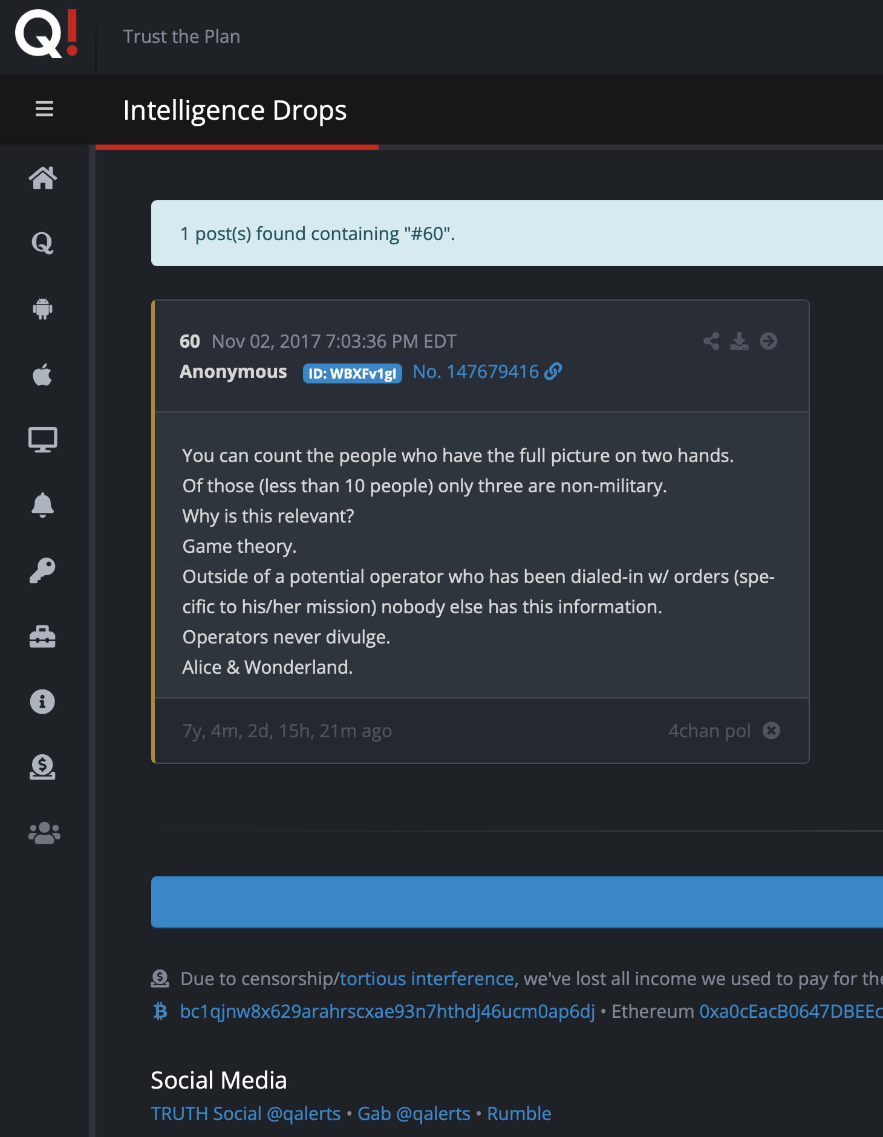This screenshot has width=883, height=1137.
Task: Click the Ethereum address link
Action: 791,1011
